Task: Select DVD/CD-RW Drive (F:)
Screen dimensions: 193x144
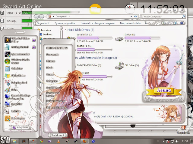Action: coord(89,65)
